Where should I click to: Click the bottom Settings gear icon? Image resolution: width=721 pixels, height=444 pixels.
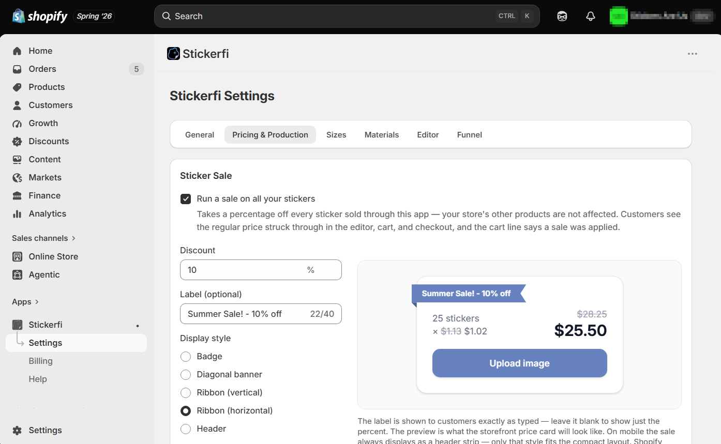pos(17,430)
